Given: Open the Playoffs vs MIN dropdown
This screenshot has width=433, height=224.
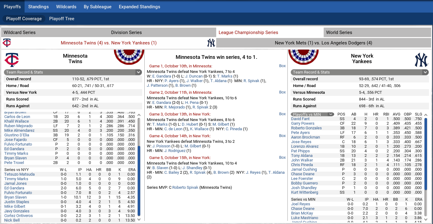Looking at the screenshot, I should click(x=312, y=114).
